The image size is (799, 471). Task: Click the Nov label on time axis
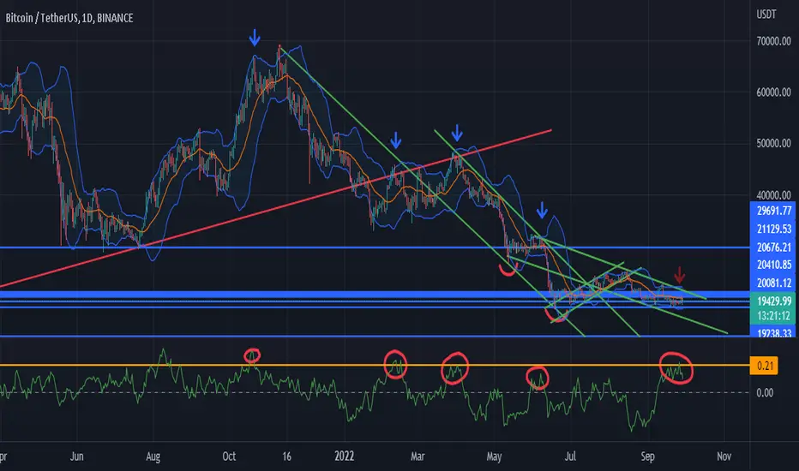pyautogui.click(x=724, y=456)
